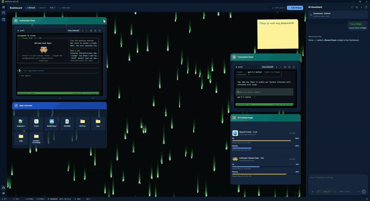Click the coffee icon in status bar corner
The image size is (370, 201).
click(367, 199)
